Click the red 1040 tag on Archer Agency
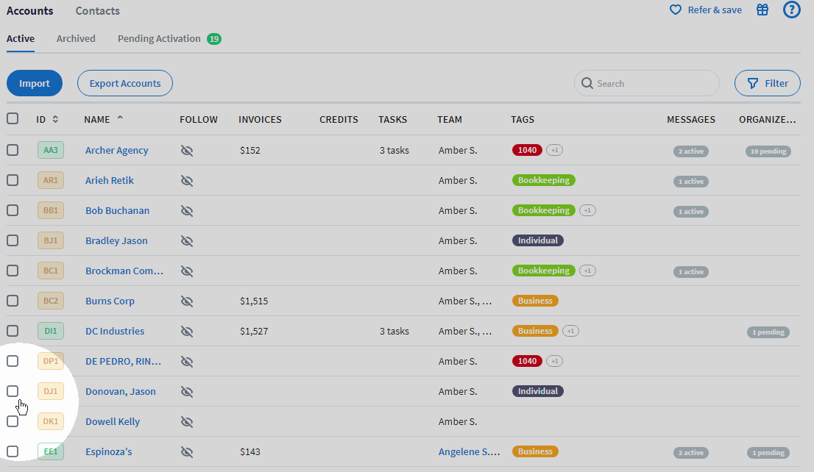Screen dimensions: 814x472 point(527,150)
